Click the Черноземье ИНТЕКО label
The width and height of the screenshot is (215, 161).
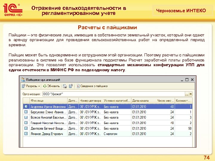click(181, 11)
